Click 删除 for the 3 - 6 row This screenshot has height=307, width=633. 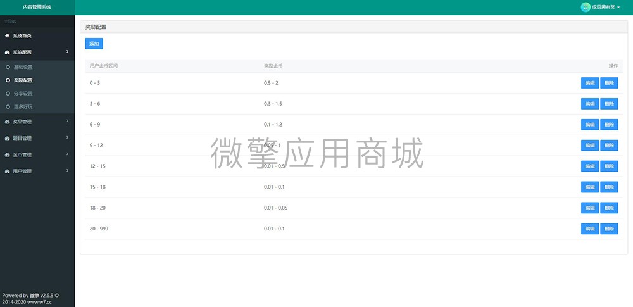click(609, 104)
